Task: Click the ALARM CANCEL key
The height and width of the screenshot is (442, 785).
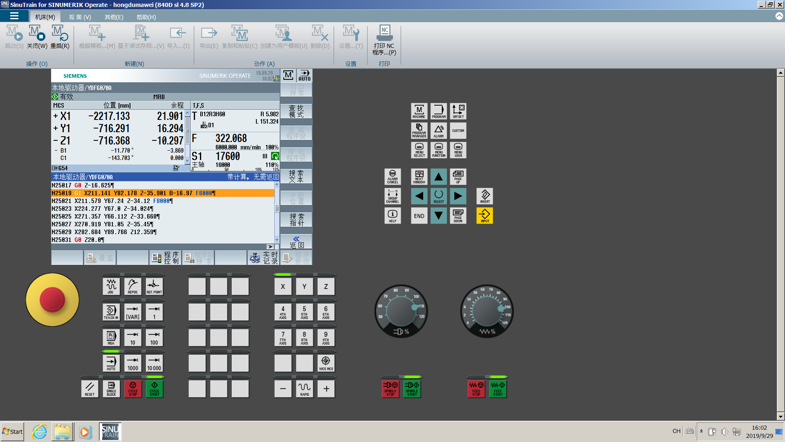Action: (x=392, y=177)
